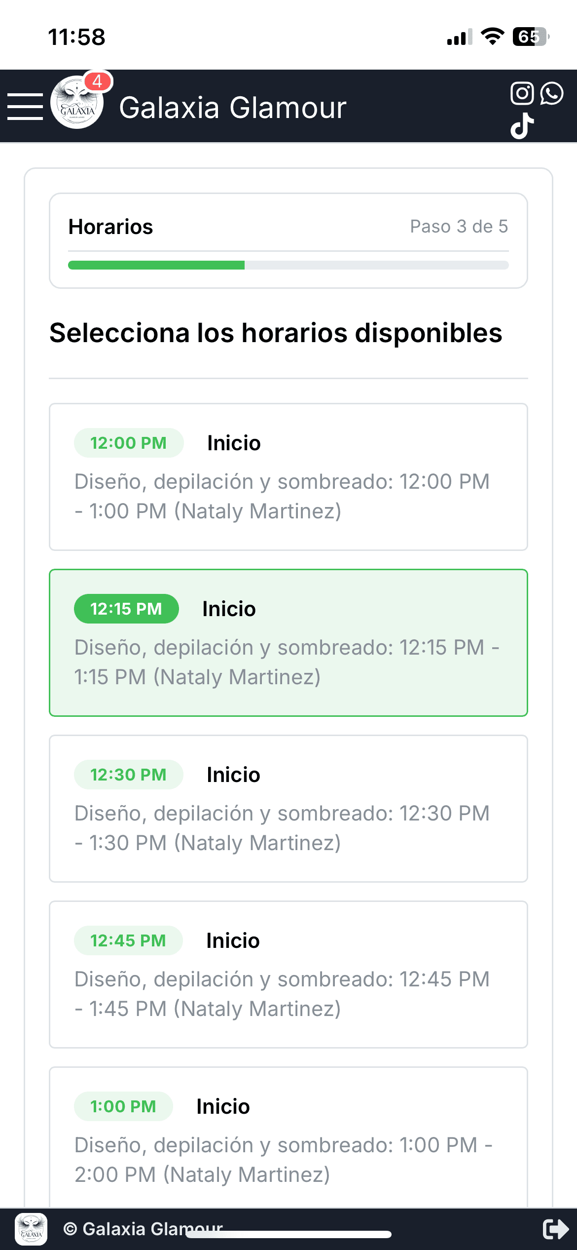Tap the Wi-Fi status icon
Image resolution: width=577 pixels, height=1250 pixels.
[x=492, y=37]
